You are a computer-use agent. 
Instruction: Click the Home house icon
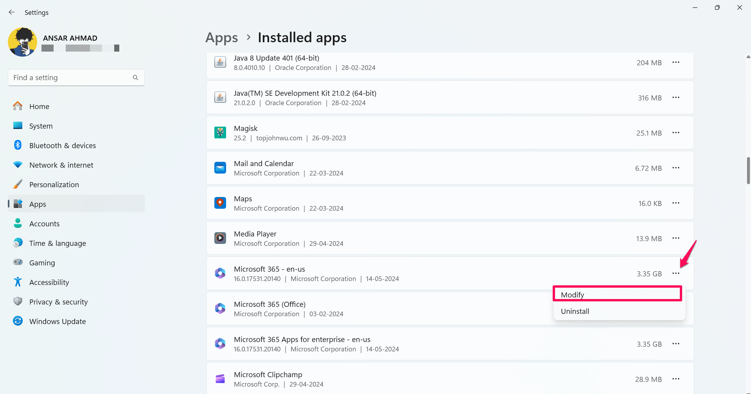point(18,106)
